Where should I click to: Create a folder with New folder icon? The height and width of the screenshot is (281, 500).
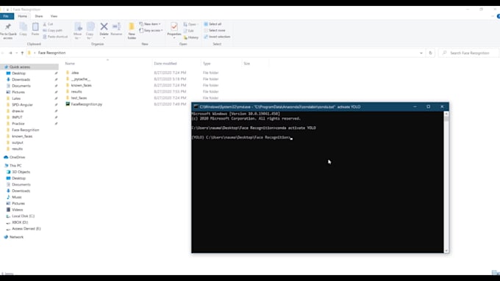[x=132, y=26]
